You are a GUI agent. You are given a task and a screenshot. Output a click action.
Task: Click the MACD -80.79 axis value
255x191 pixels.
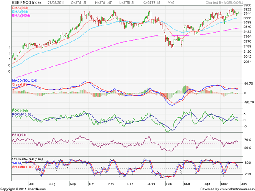tap(249, 103)
